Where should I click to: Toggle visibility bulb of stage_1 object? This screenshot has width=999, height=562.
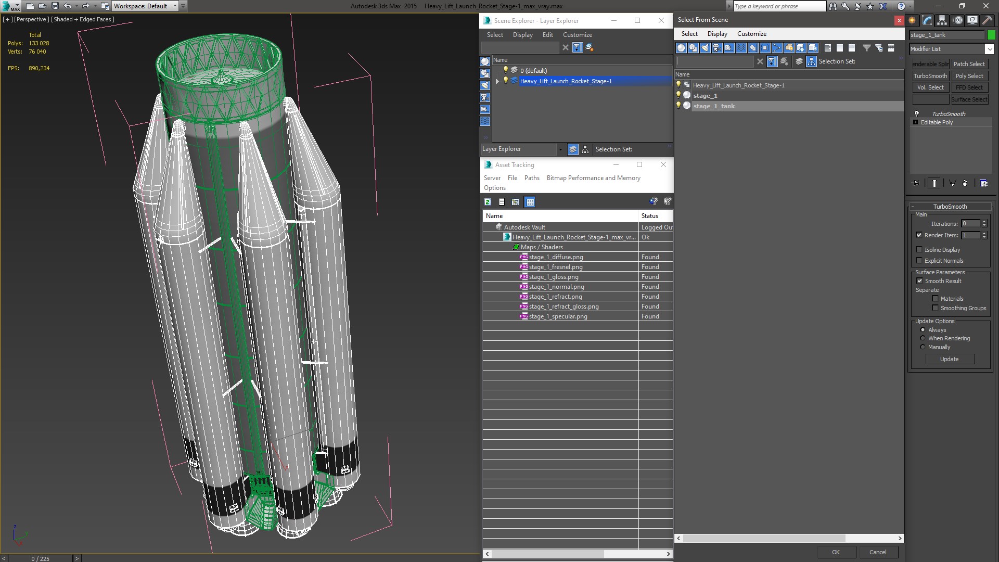pyautogui.click(x=678, y=95)
